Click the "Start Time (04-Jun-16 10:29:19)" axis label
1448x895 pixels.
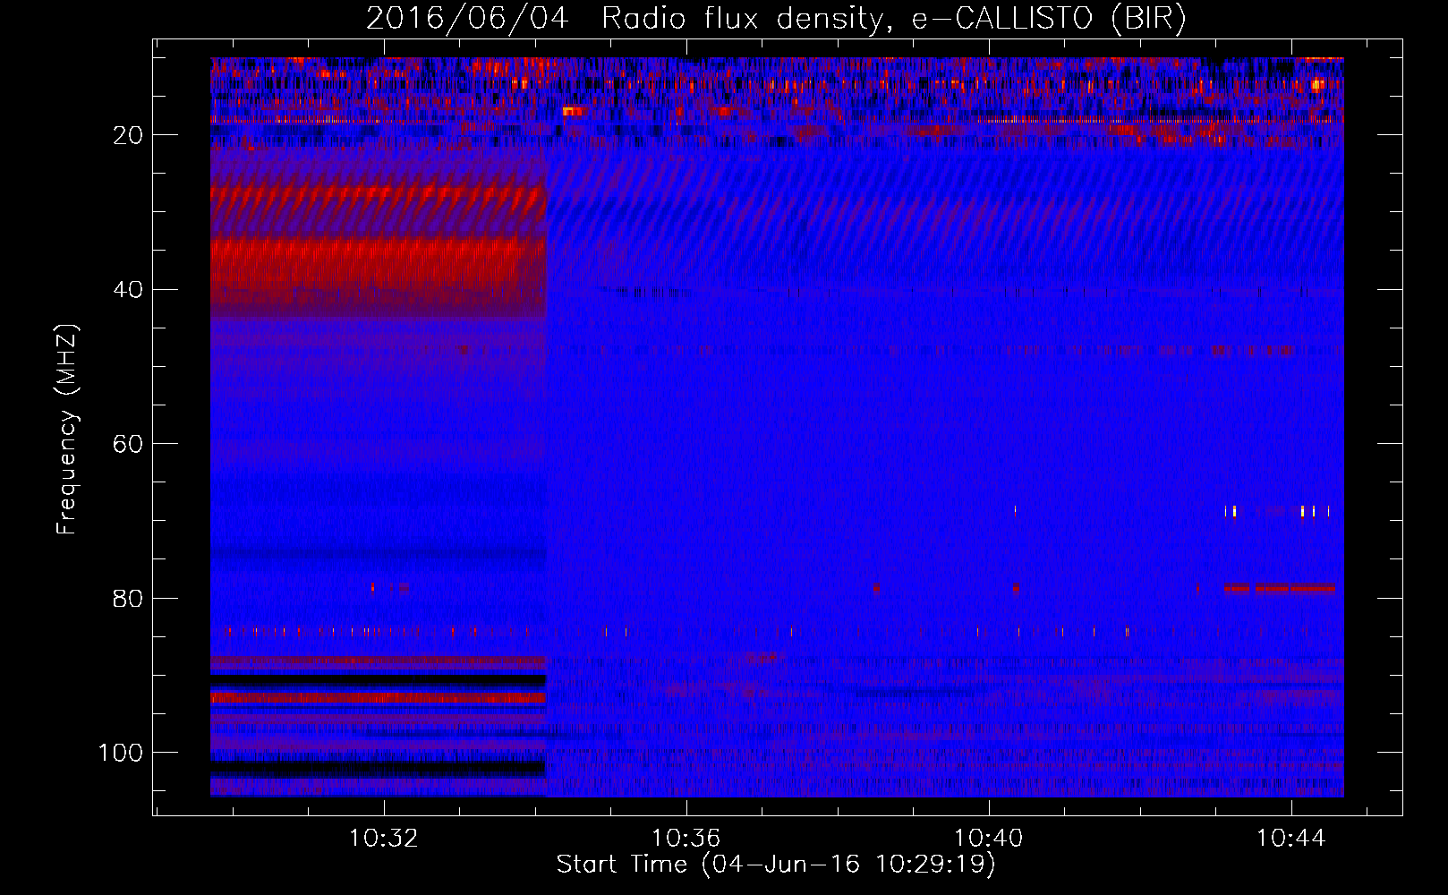(x=776, y=865)
